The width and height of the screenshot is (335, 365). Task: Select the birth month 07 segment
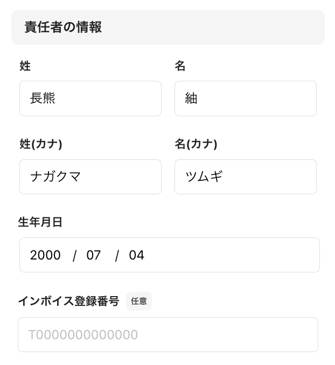point(94,255)
